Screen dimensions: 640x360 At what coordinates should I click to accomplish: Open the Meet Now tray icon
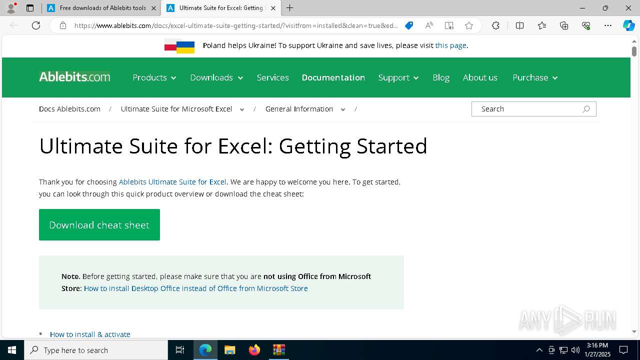(551, 350)
